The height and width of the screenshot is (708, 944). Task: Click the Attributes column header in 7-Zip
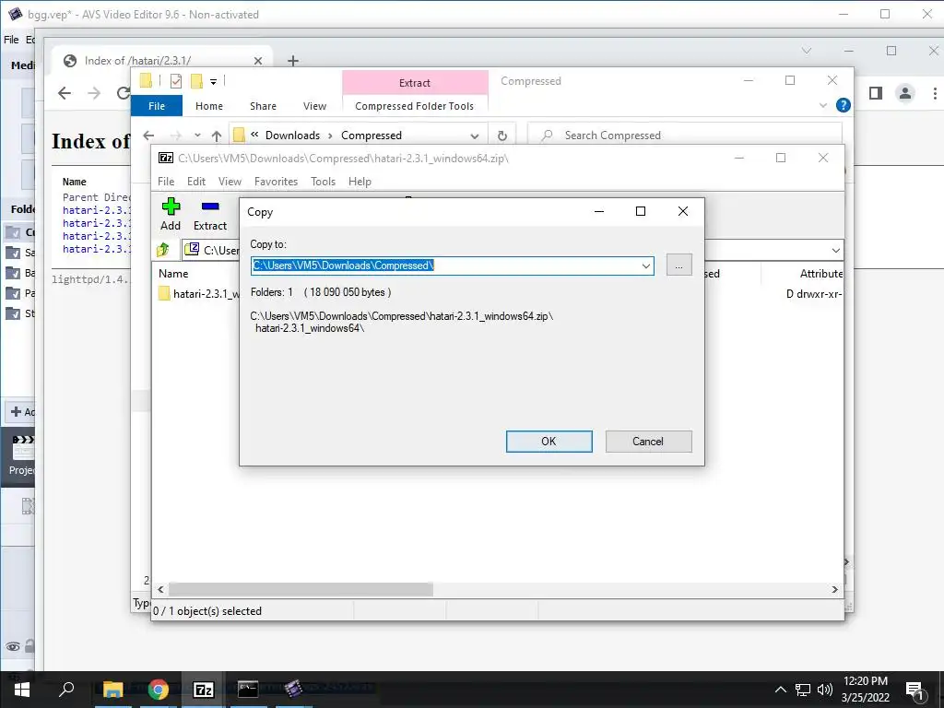click(820, 273)
